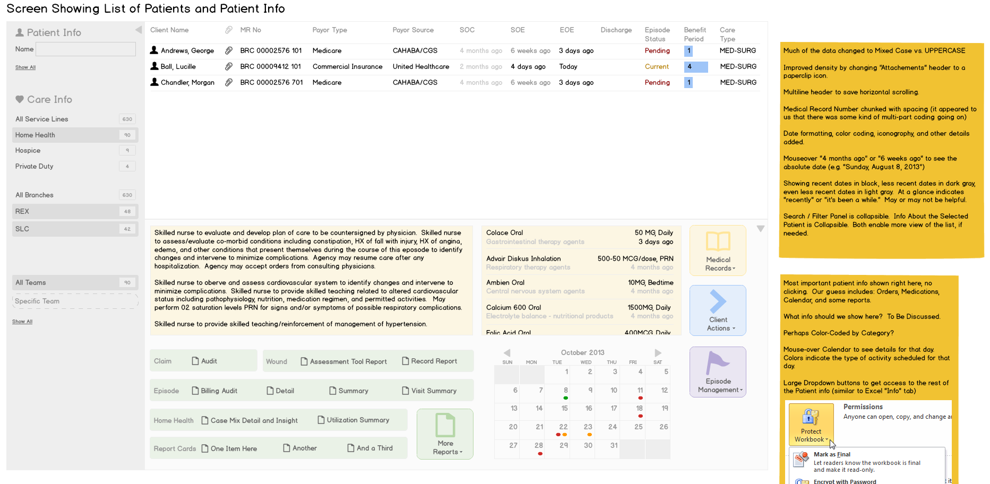
Task: Open the More Reports dropdown
Action: coord(445,434)
